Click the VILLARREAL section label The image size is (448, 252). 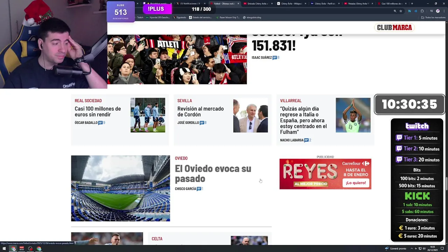[290, 101]
